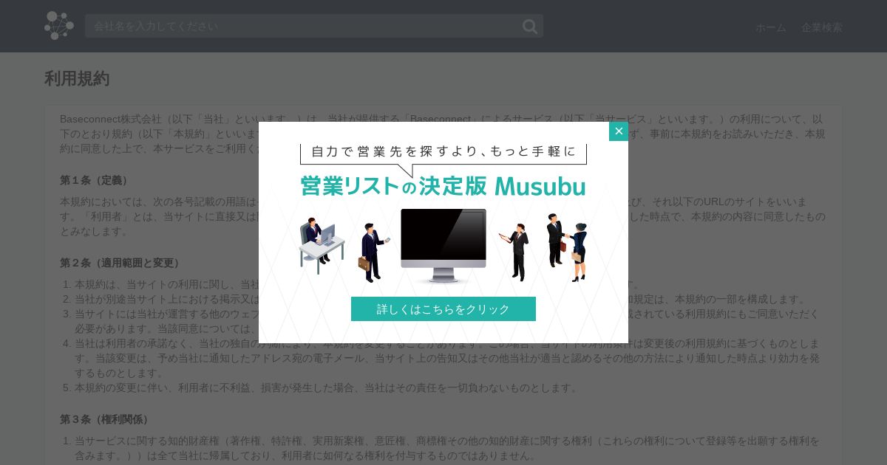Image resolution: width=887 pixels, height=465 pixels.
Task: Click the 第１条（定義） heading
Action: click(x=95, y=181)
